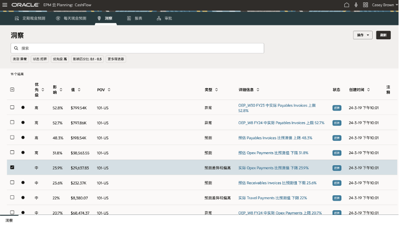
Task: Open the accessibility settings icon
Action: 356,5
